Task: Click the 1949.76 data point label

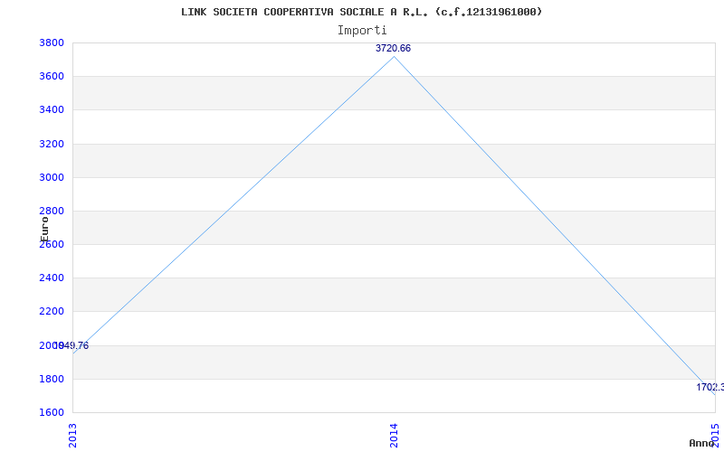Action: coord(71,345)
